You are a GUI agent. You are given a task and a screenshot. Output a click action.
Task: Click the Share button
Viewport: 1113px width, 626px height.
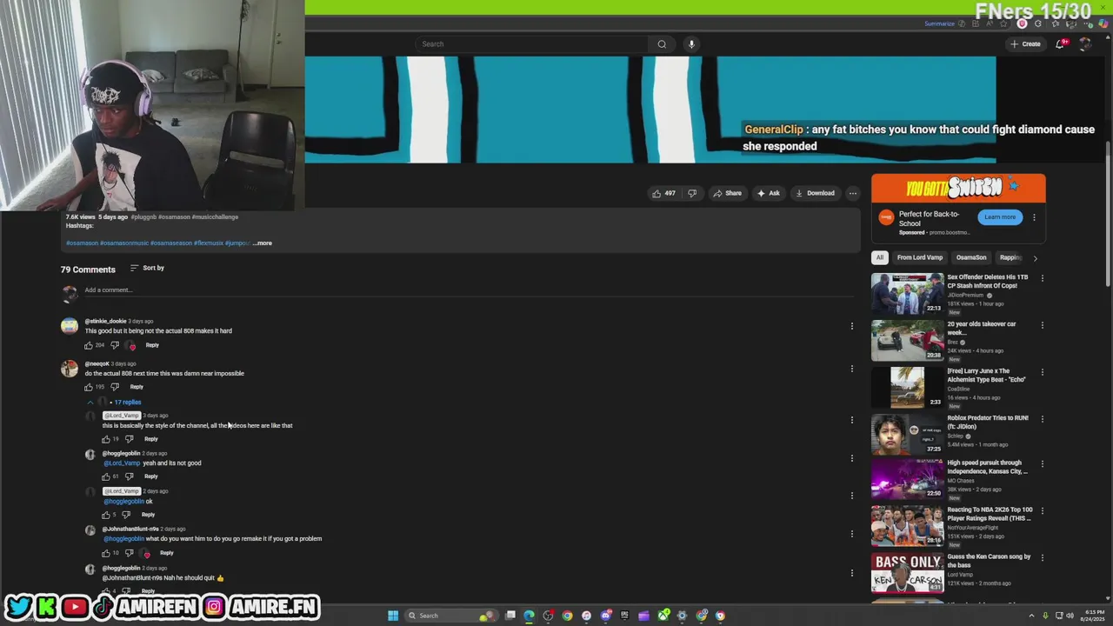coord(728,193)
